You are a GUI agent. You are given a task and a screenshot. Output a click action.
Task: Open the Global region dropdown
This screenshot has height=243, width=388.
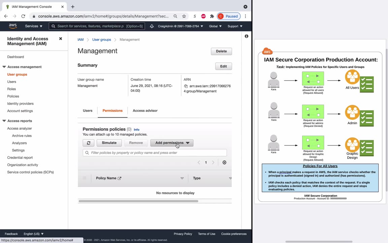[x=215, y=26]
